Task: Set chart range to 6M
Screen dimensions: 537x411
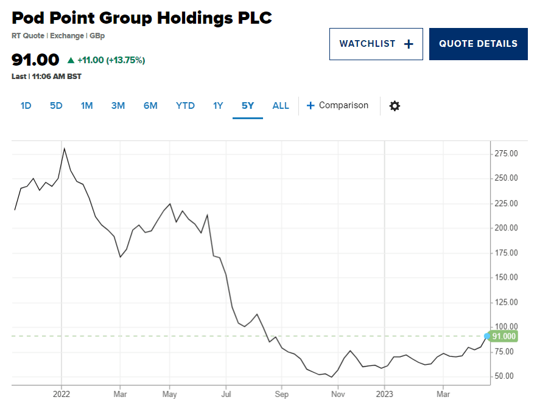Action: click(x=150, y=106)
